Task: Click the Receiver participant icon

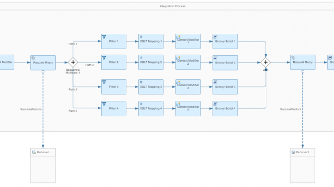Action: (x=34, y=152)
